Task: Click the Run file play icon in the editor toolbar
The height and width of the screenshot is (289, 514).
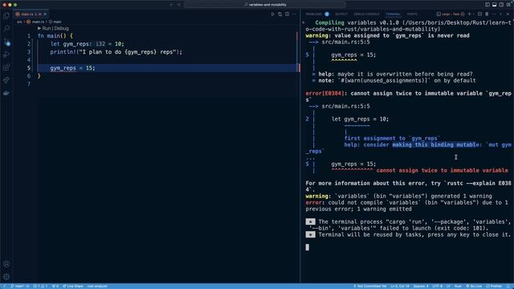Action: (272, 14)
